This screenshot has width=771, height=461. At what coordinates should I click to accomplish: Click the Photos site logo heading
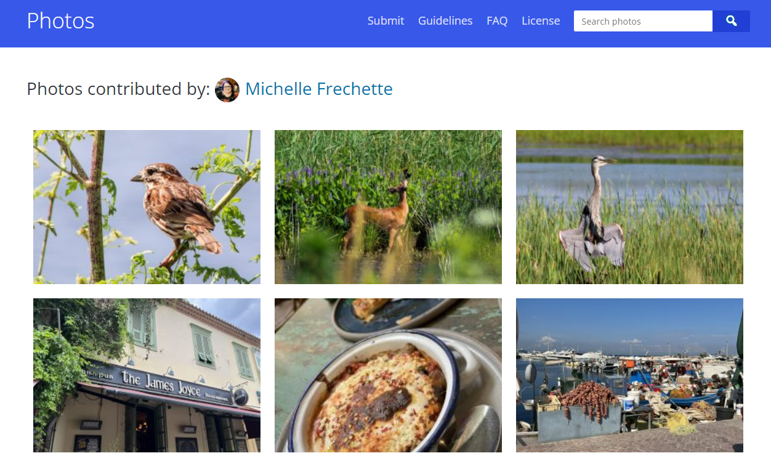pyautogui.click(x=60, y=20)
